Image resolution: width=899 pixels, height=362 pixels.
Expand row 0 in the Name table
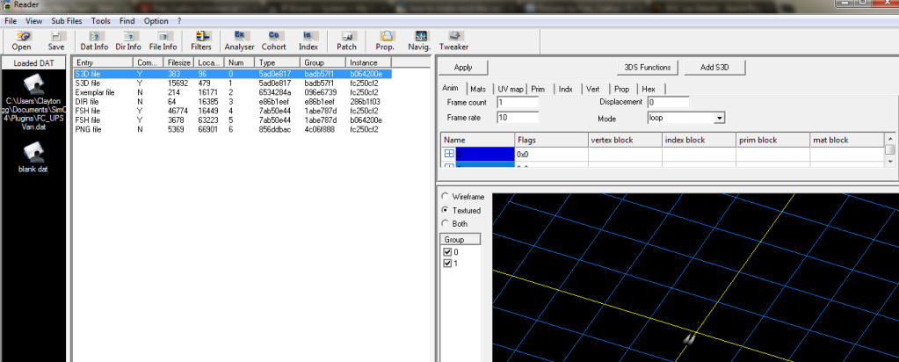[449, 154]
